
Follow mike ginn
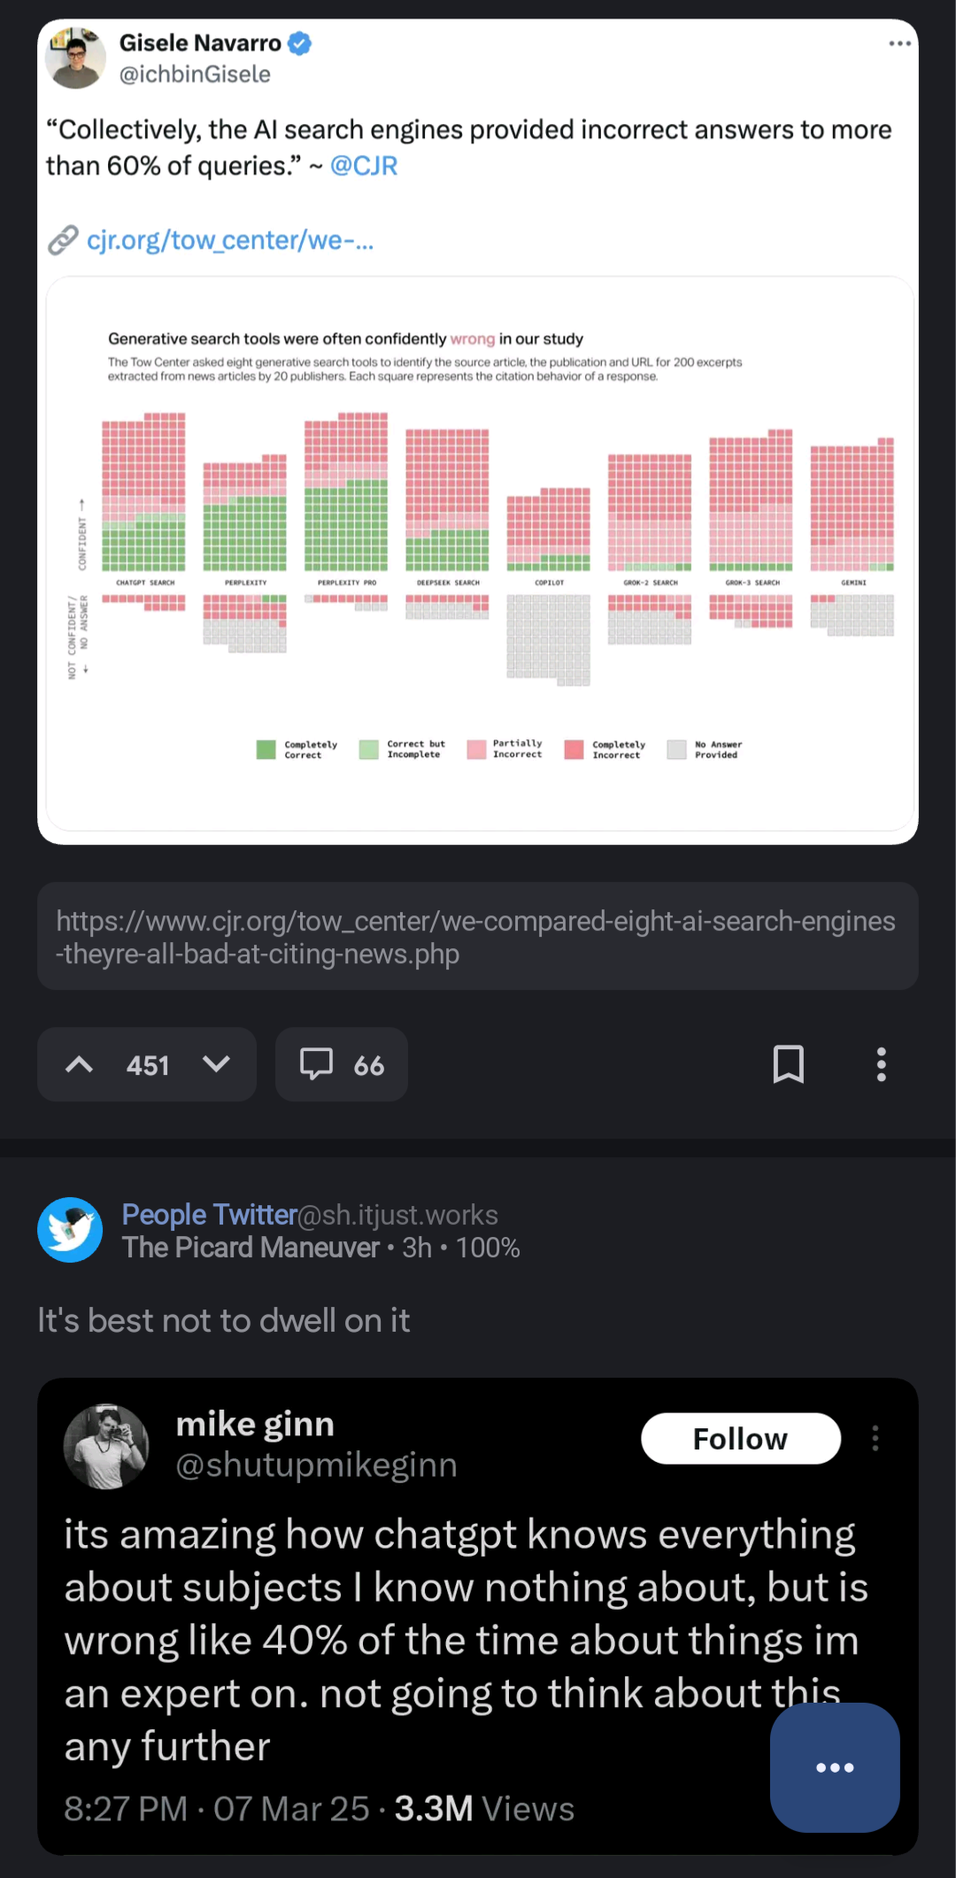point(740,1439)
